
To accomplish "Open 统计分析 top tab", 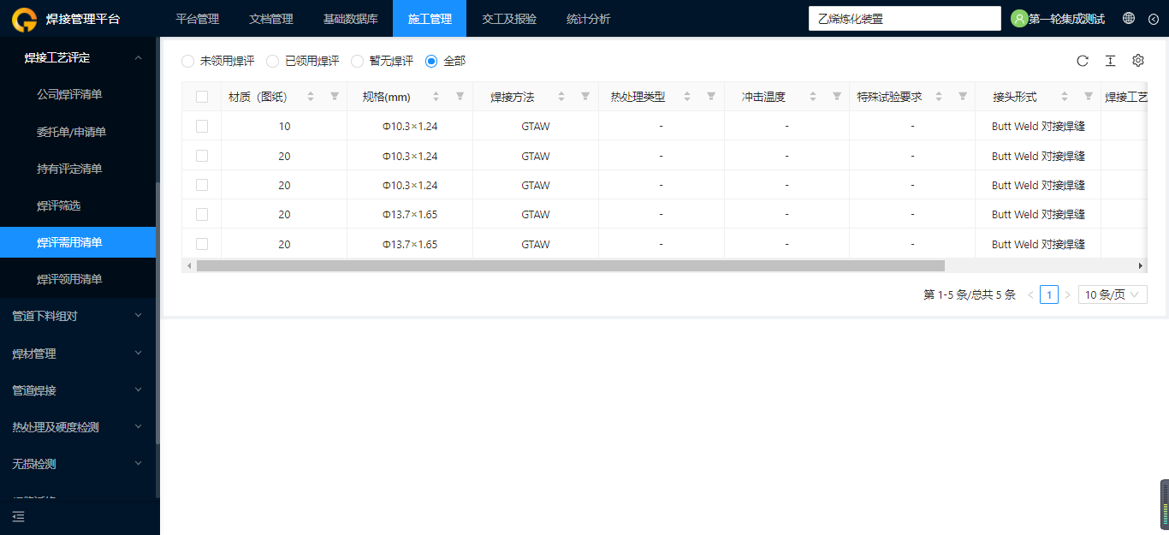I will point(588,19).
